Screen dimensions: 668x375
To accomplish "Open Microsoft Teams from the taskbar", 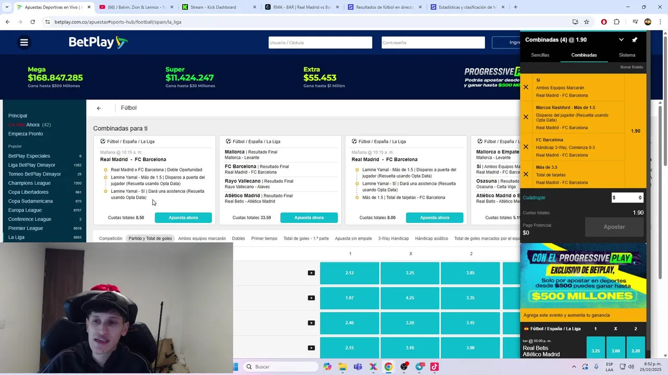I will tap(357, 367).
